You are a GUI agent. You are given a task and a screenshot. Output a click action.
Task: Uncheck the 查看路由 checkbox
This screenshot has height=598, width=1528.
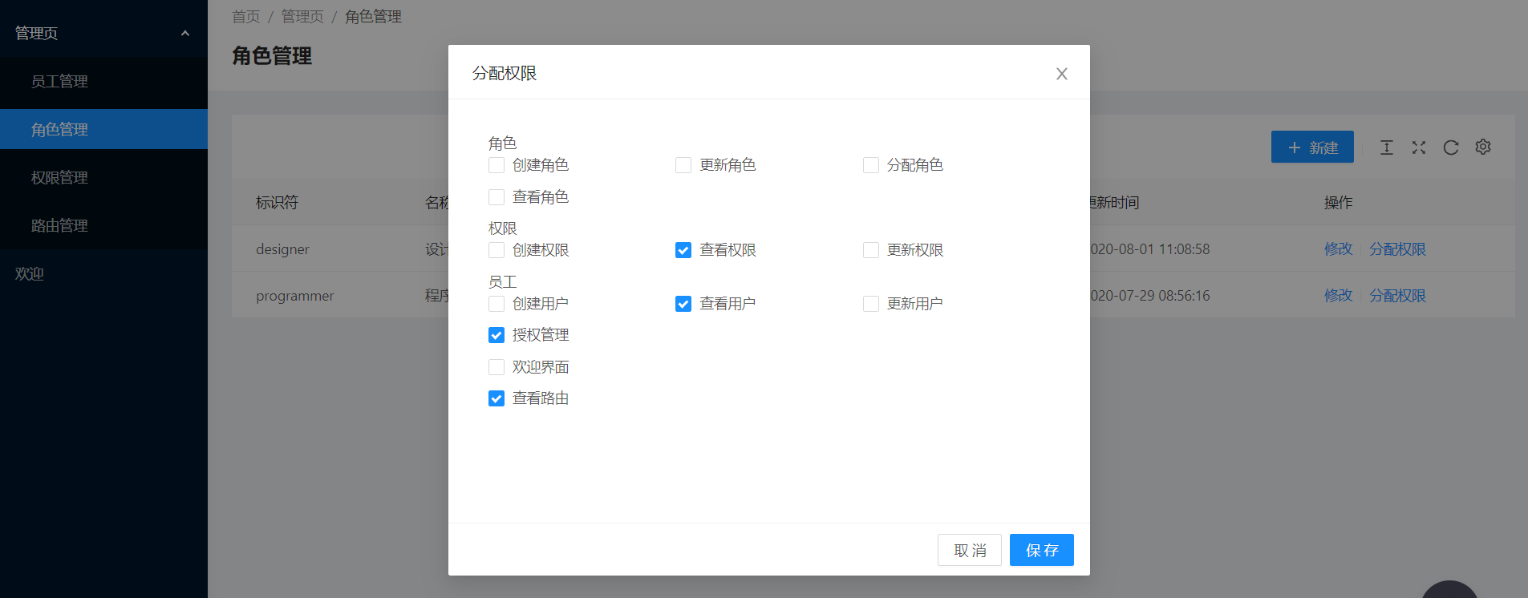(496, 398)
